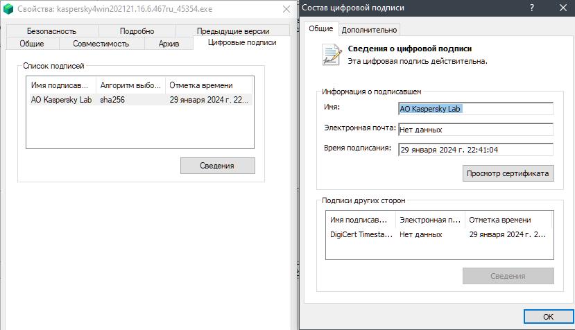Click the Электронная почта field
Screen dimensions: 575x330
tap(475, 130)
